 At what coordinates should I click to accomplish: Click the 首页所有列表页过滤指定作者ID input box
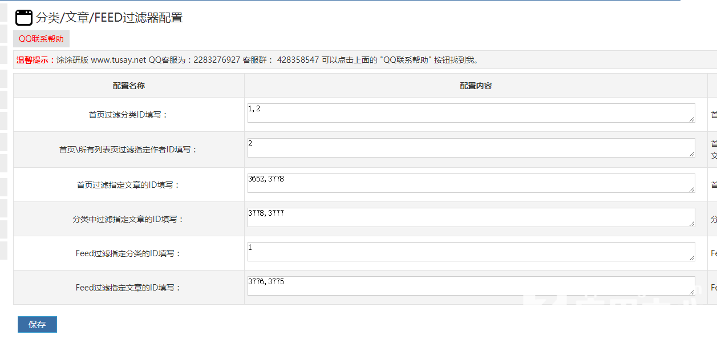point(471,148)
